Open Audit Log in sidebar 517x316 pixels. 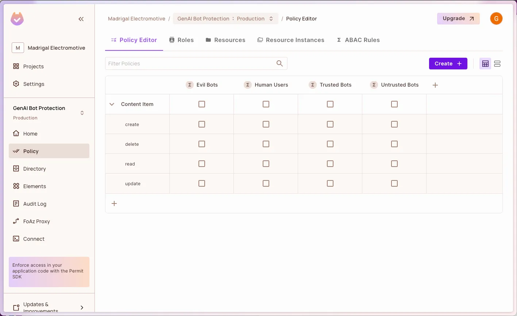click(x=35, y=204)
